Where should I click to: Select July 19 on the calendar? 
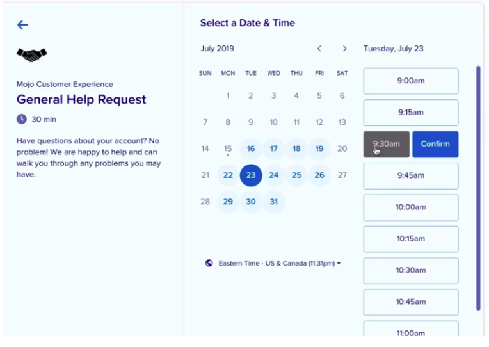(x=319, y=149)
